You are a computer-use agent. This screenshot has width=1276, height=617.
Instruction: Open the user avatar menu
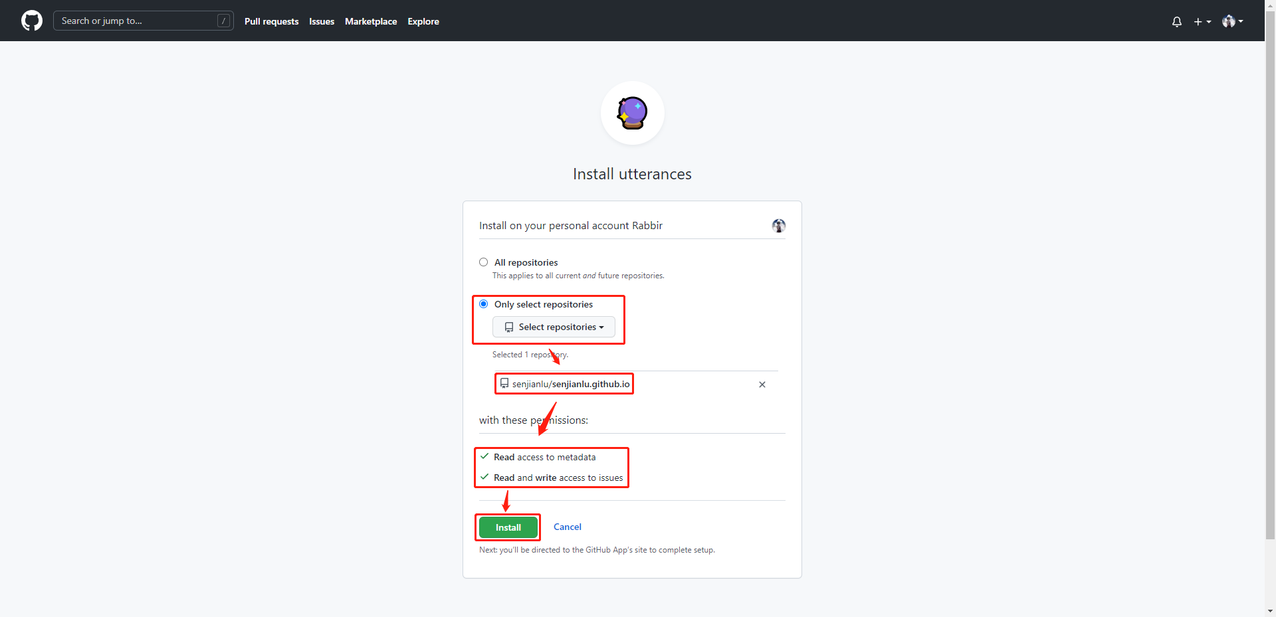pos(1233,21)
